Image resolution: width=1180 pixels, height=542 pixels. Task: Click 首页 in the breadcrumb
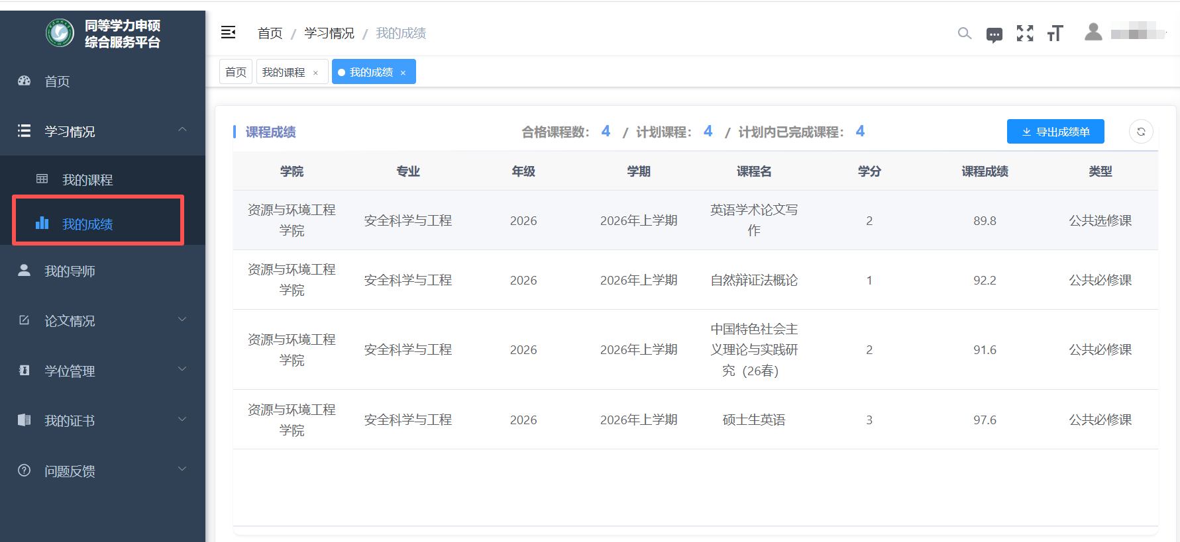click(x=270, y=33)
